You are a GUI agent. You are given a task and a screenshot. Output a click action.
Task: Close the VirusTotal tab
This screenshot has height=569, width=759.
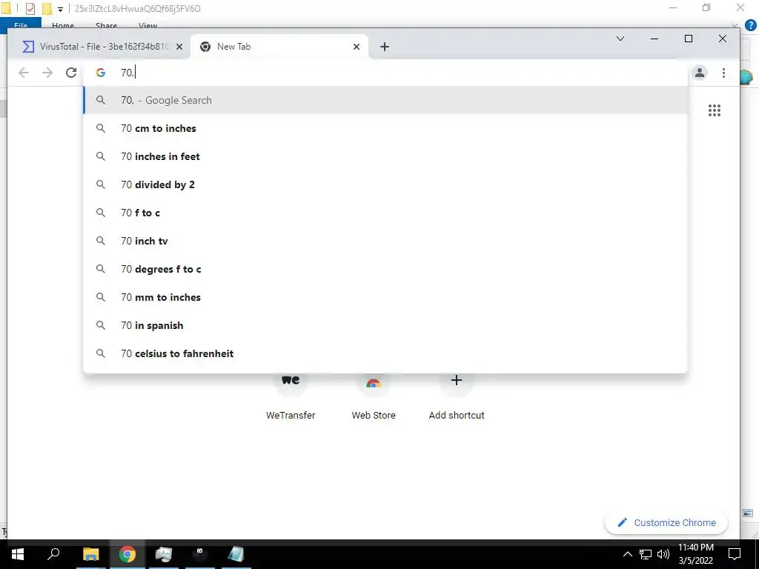pyautogui.click(x=179, y=47)
